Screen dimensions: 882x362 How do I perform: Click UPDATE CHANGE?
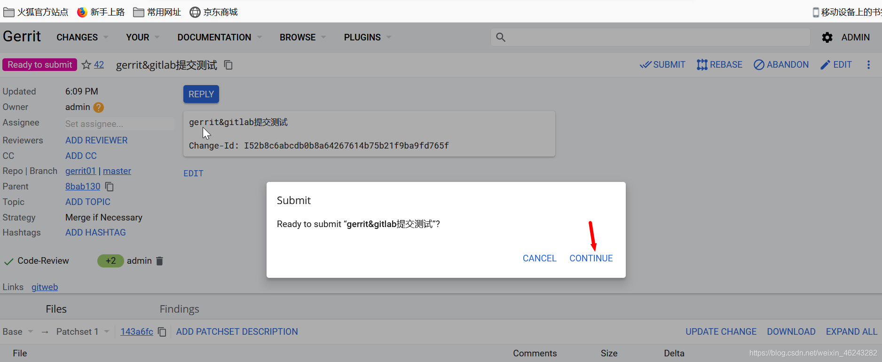click(x=721, y=332)
